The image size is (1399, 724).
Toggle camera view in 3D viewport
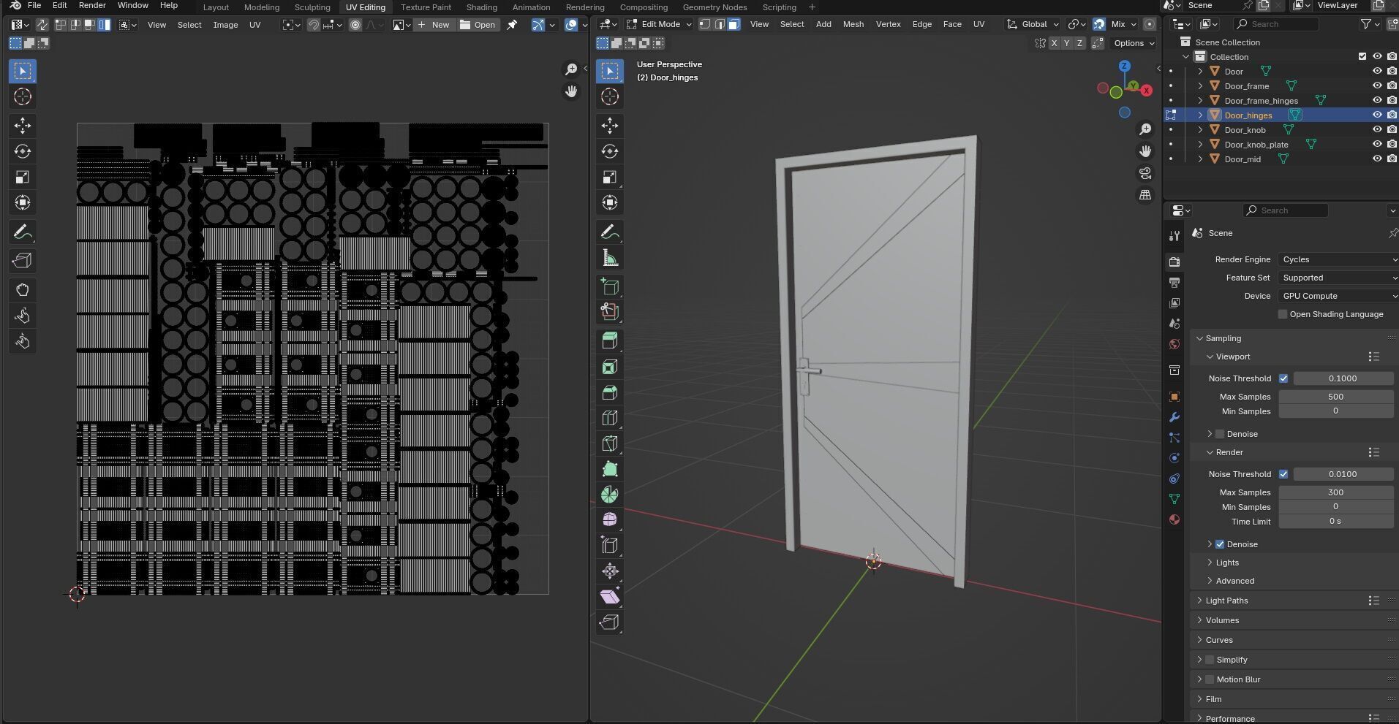(x=1145, y=173)
